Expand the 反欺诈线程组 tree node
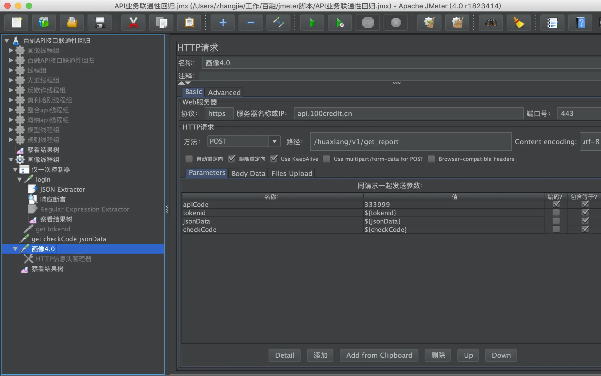 11,90
